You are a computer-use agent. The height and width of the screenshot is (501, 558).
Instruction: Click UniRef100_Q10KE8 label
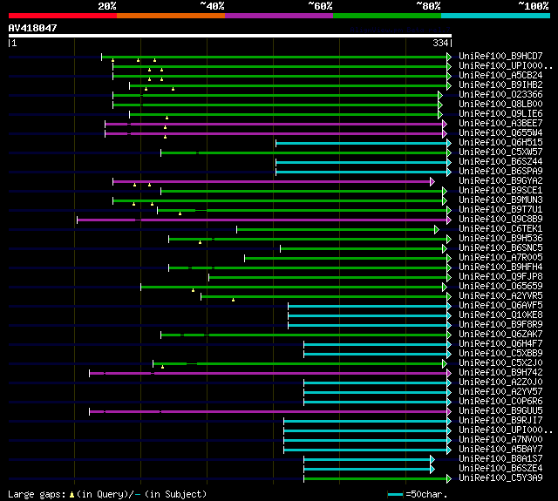click(500, 315)
